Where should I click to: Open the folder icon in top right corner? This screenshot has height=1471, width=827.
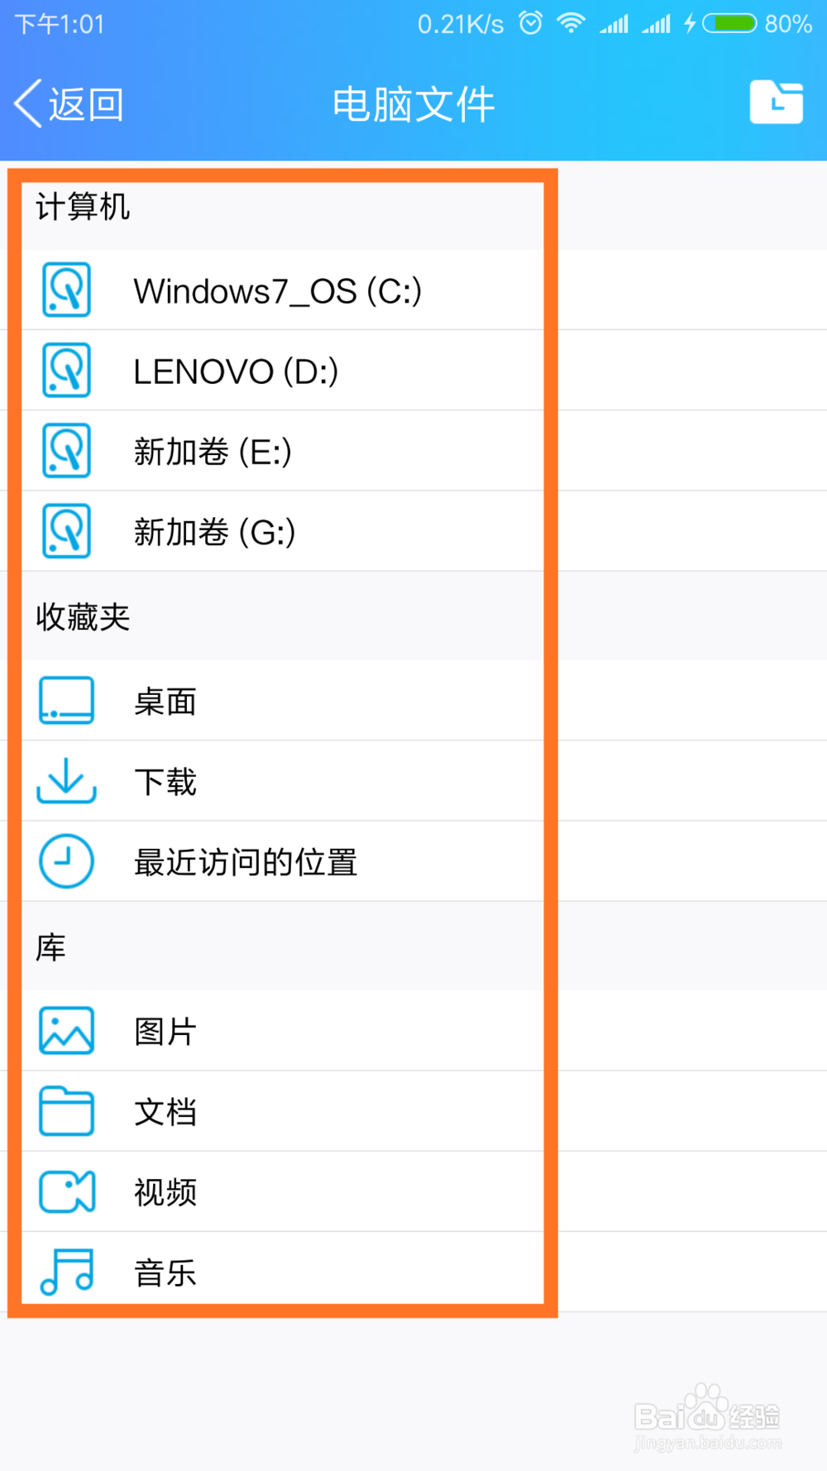[776, 101]
